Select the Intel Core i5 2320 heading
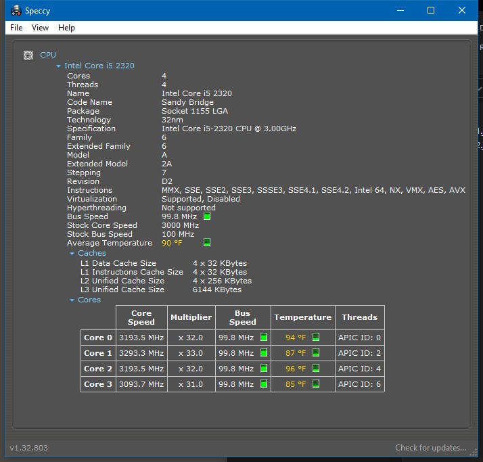The height and width of the screenshot is (462, 483). click(x=99, y=66)
